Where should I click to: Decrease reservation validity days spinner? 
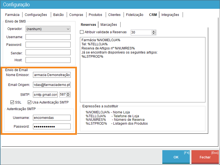coord(154,34)
